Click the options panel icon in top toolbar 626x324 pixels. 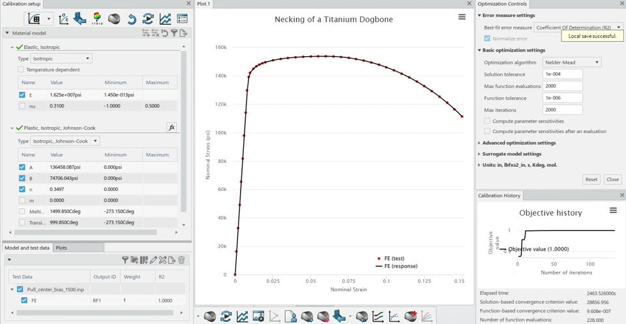coord(182,19)
